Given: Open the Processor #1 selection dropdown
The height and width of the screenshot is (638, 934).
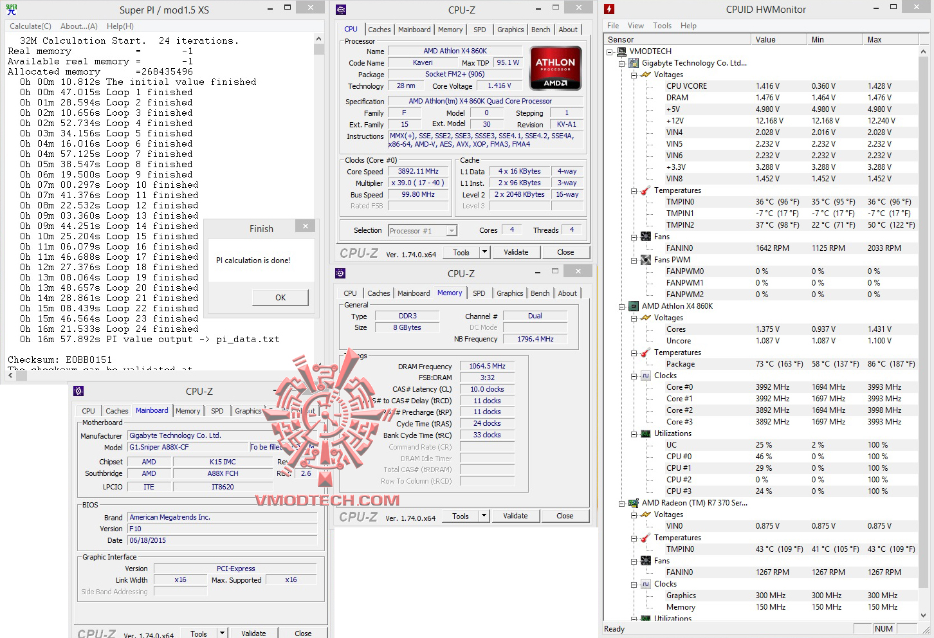Looking at the screenshot, I should click(452, 231).
